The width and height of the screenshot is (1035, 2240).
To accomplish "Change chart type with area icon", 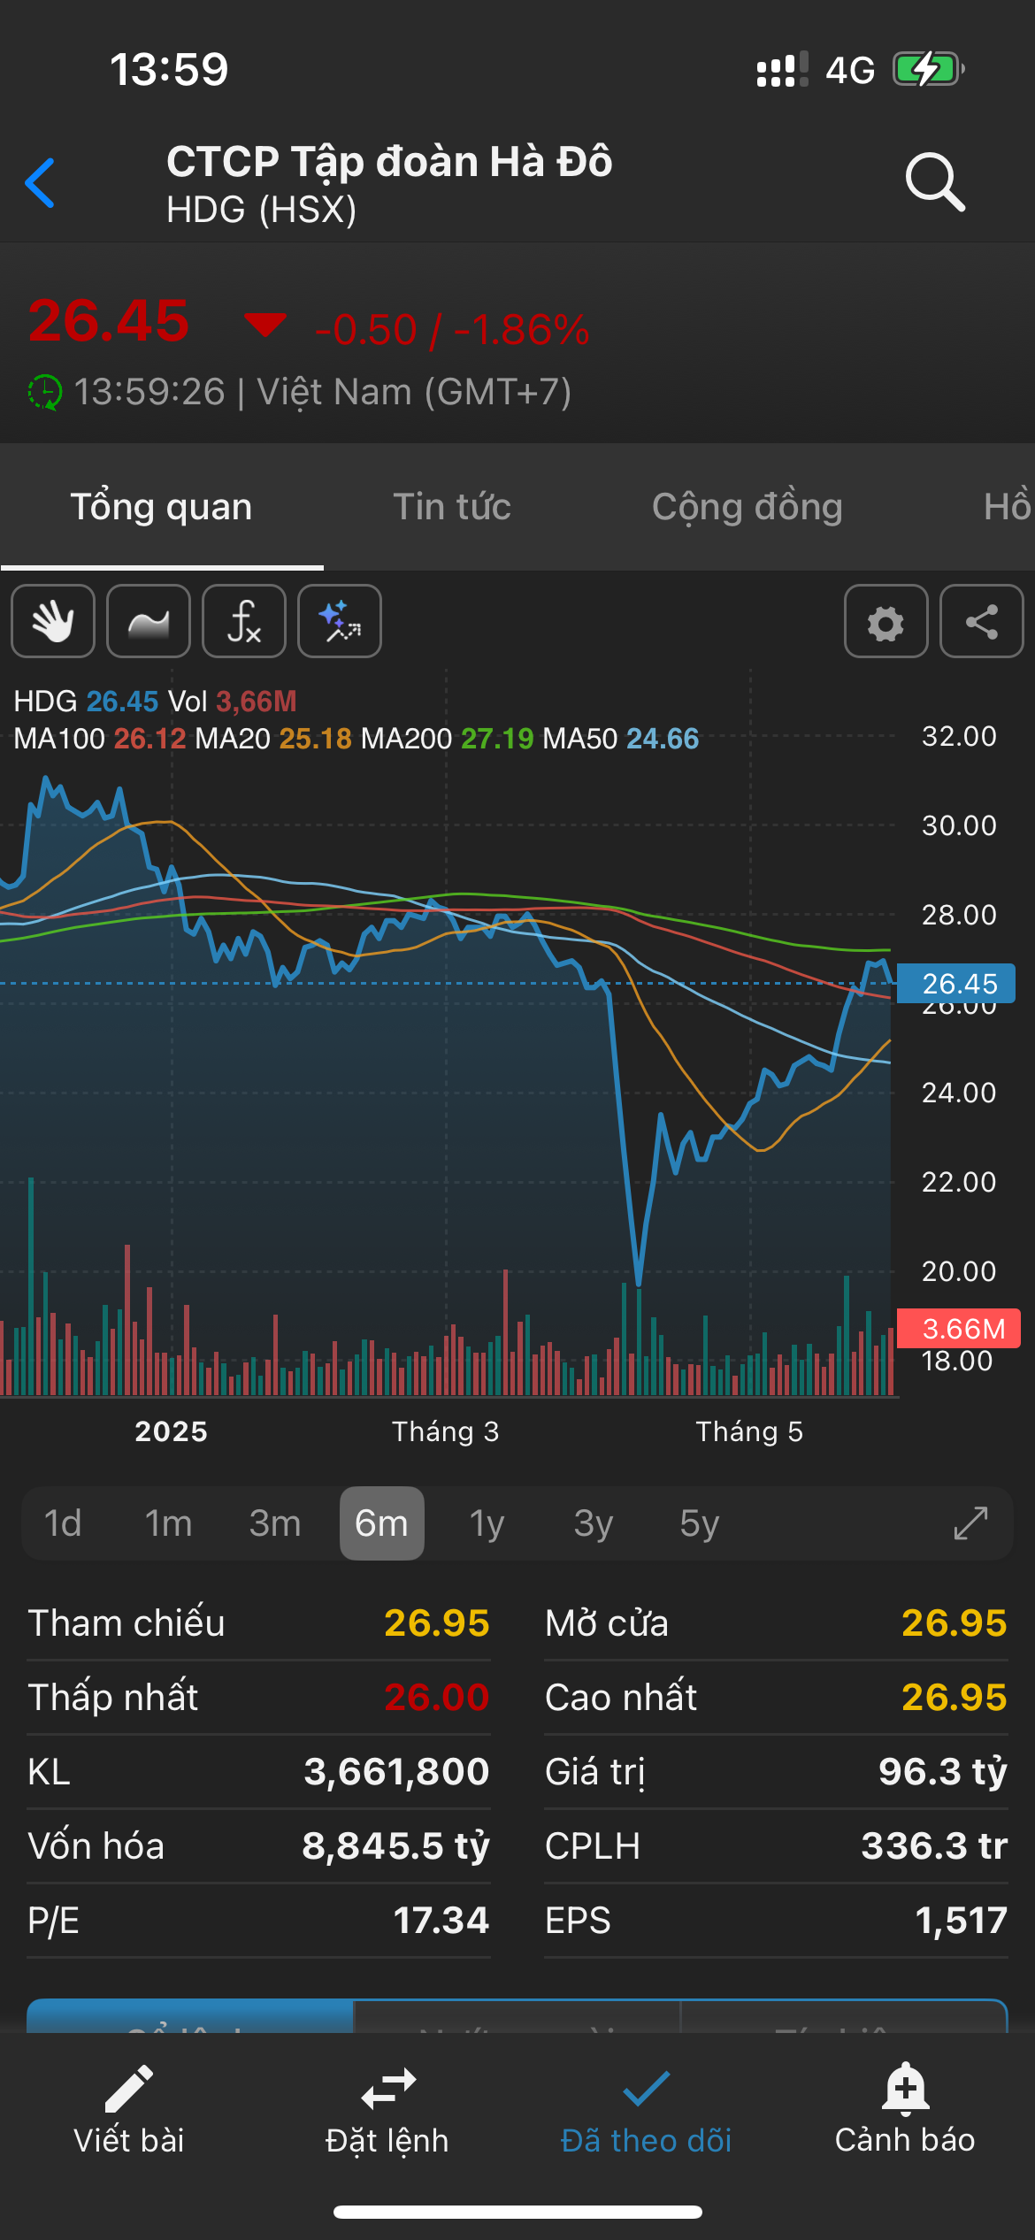I will click(x=149, y=621).
